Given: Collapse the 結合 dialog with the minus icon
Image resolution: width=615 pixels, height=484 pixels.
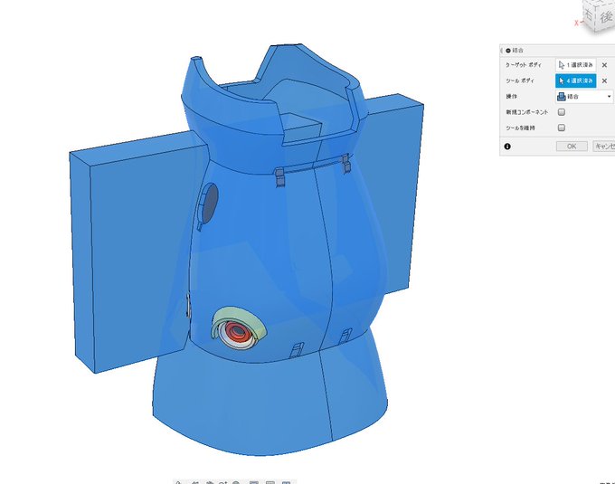Looking at the screenshot, I should coord(508,51).
